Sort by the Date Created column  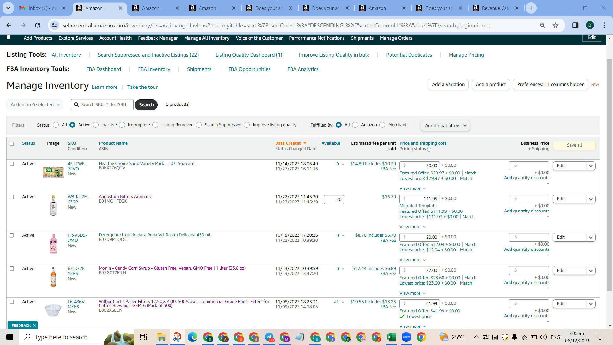tap(291, 143)
